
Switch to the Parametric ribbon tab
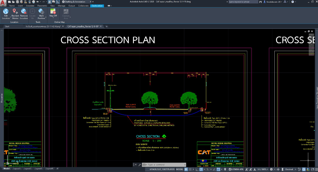click(42, 6)
